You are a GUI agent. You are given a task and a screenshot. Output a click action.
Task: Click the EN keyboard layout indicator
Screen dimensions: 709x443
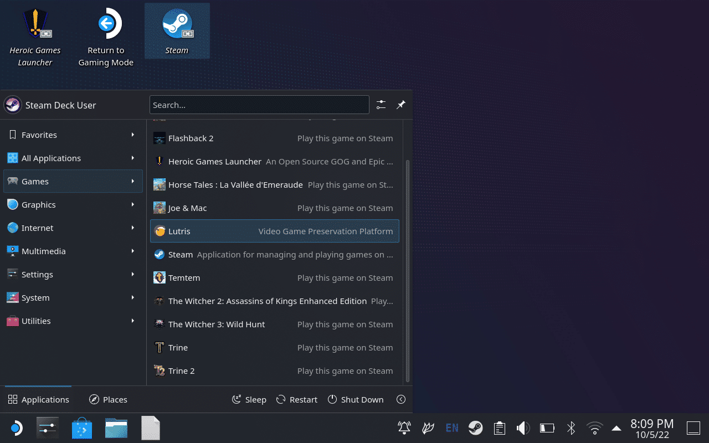[452, 427]
